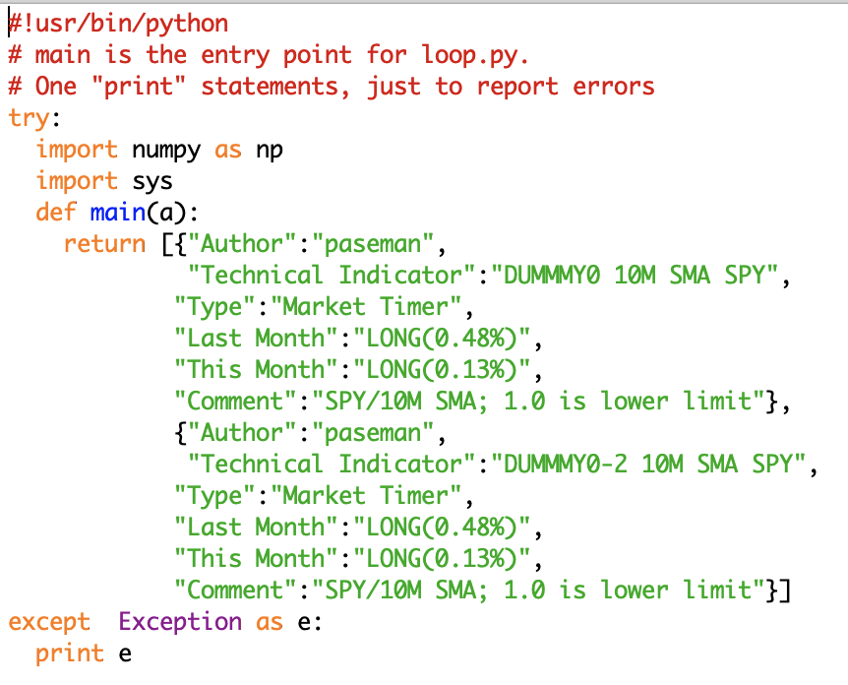Click the print keyword on last line
The image size is (848, 685).
[x=69, y=654]
